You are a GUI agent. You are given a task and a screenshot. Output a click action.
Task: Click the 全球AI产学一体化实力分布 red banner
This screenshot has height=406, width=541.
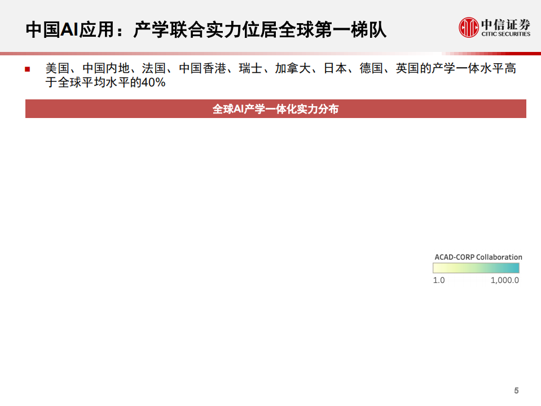[275, 109]
